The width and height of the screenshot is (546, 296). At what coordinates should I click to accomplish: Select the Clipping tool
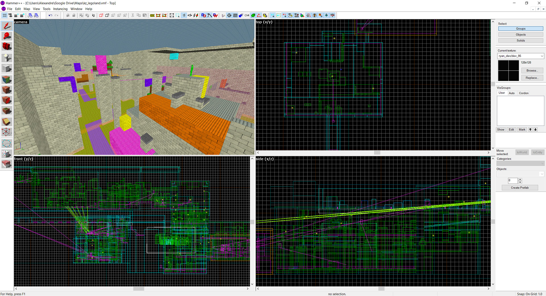tap(7, 121)
